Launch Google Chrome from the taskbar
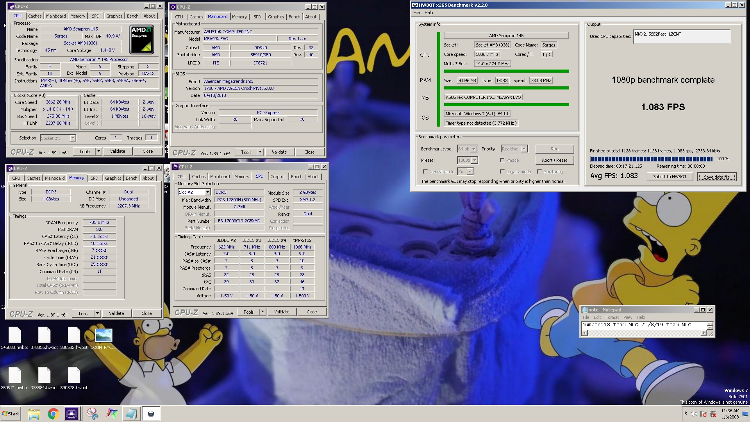Image resolution: width=750 pixels, height=422 pixels. pyautogui.click(x=53, y=414)
